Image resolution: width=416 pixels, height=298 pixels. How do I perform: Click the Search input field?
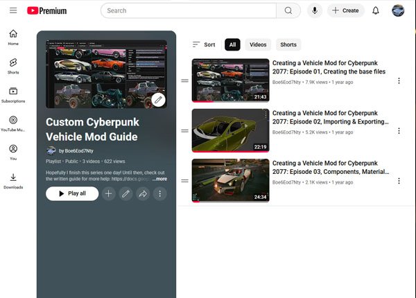(191, 10)
